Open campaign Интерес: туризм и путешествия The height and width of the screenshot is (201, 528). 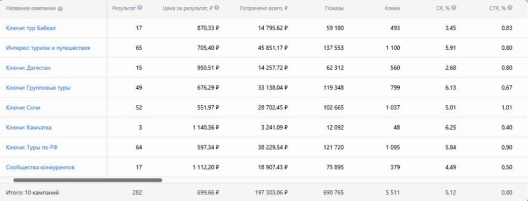[x=48, y=48]
